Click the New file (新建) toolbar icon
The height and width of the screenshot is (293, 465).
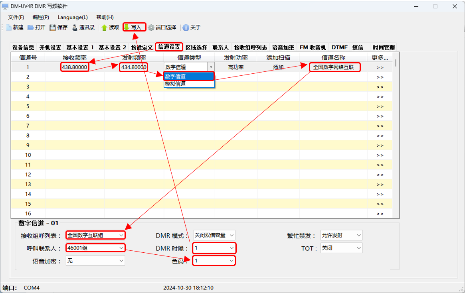(x=8, y=28)
